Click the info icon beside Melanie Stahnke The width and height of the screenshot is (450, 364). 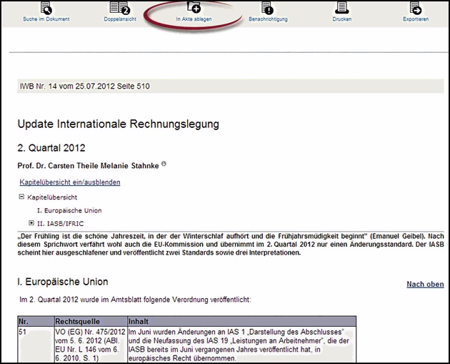(x=164, y=164)
